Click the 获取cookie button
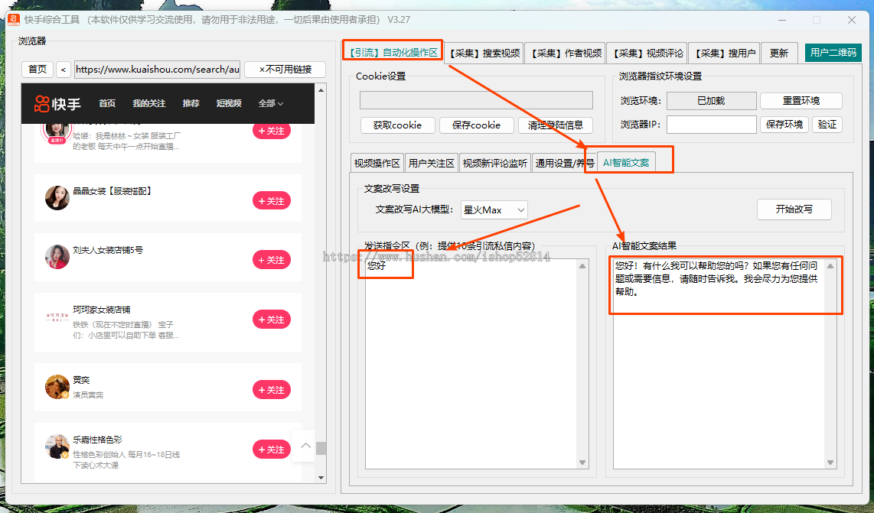874x513 pixels. (x=397, y=125)
